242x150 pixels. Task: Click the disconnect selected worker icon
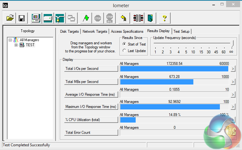138,18
